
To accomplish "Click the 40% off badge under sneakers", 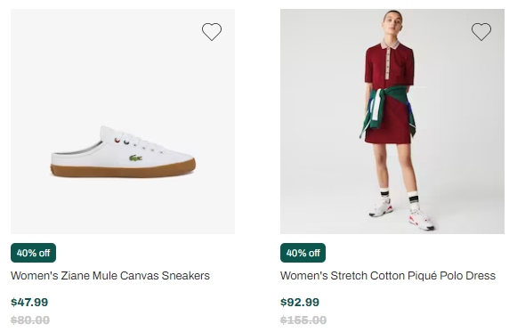I will tap(34, 253).
